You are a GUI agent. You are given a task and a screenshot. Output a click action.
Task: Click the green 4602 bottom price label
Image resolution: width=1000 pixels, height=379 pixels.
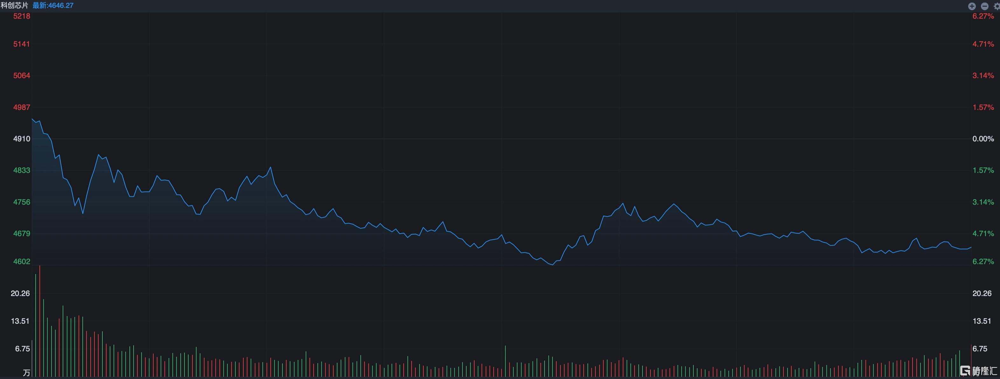pos(22,261)
